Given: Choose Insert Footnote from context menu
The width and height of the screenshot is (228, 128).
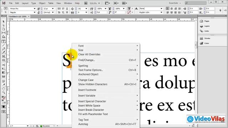Looking at the screenshot, I should click(106, 90).
